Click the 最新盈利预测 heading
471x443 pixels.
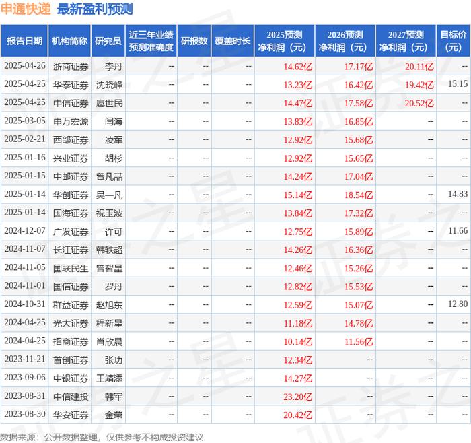[x=95, y=9]
